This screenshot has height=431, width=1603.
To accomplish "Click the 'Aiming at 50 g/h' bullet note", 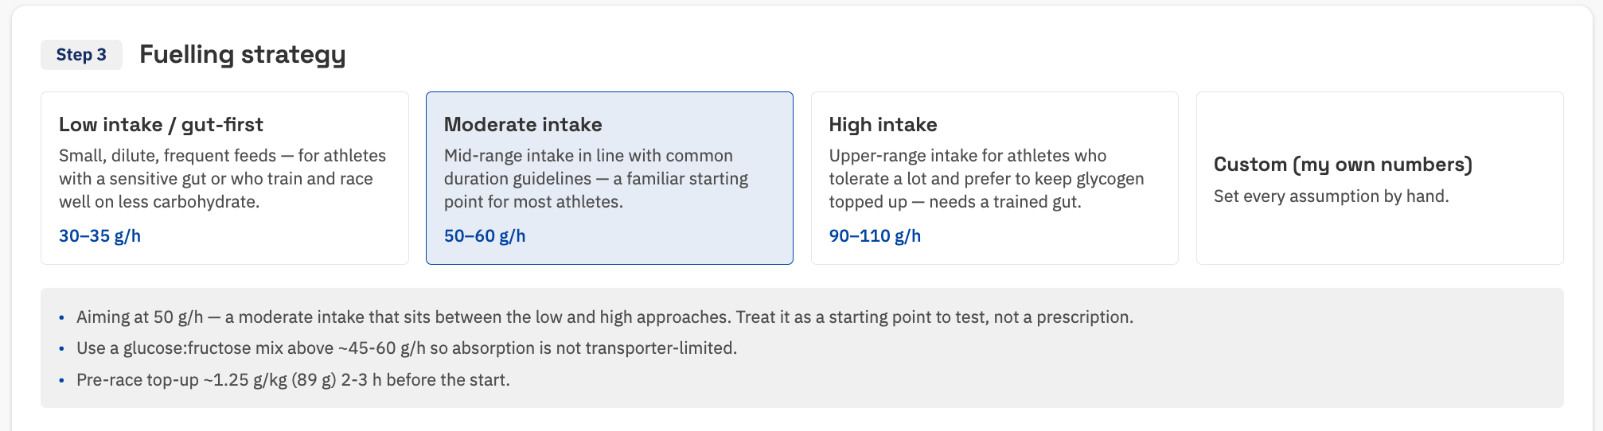I will click(605, 317).
